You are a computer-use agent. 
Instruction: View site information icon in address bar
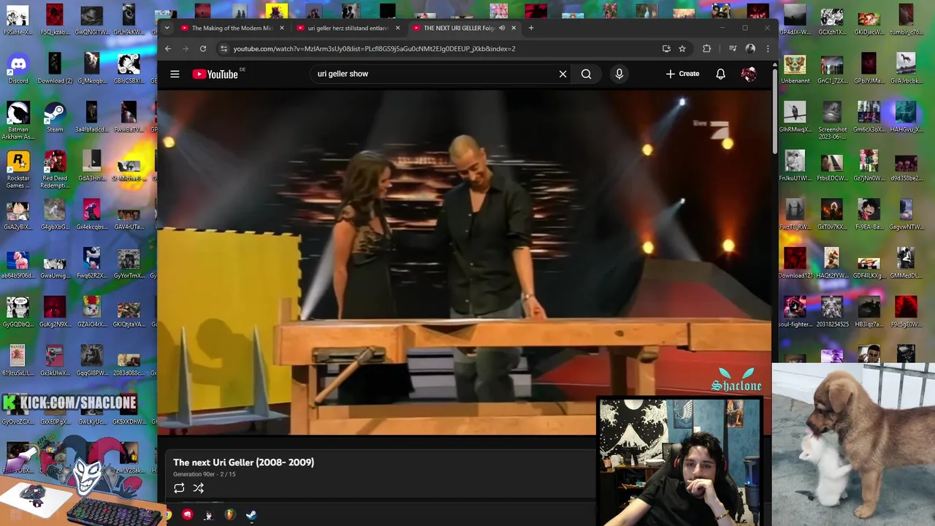point(224,48)
